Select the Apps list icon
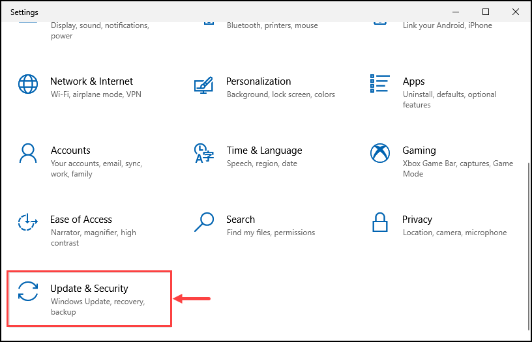This screenshot has width=532, height=342. coord(379,84)
